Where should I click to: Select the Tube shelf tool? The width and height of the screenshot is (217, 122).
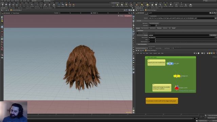[10, 5]
